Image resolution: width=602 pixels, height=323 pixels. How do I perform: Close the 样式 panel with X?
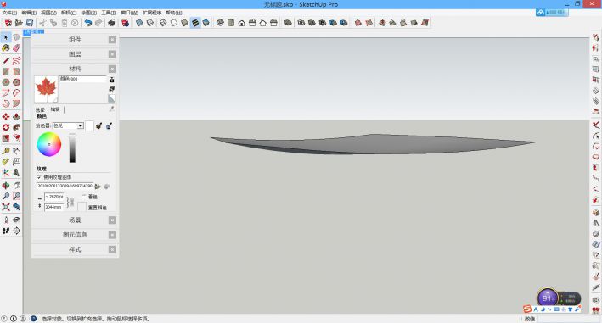(x=112, y=249)
